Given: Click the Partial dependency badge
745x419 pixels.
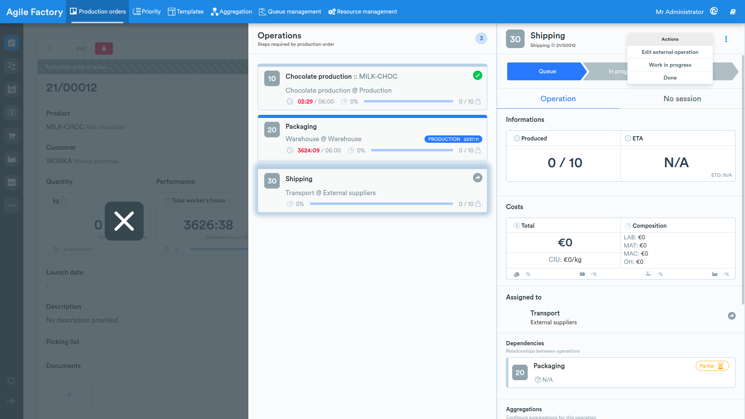Looking at the screenshot, I should 712,366.
